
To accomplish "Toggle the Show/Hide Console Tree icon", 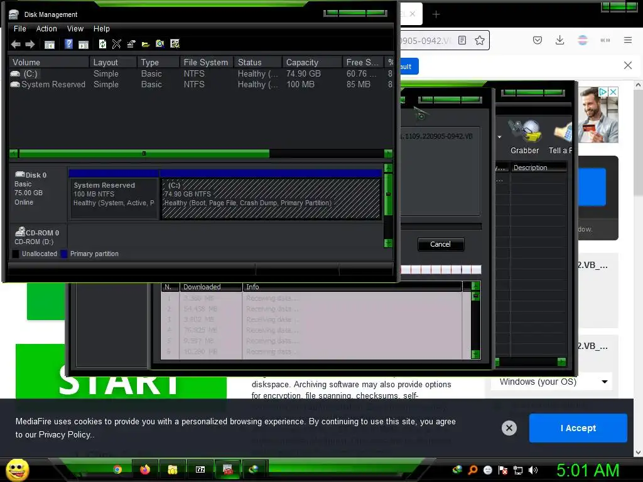I will [x=50, y=45].
